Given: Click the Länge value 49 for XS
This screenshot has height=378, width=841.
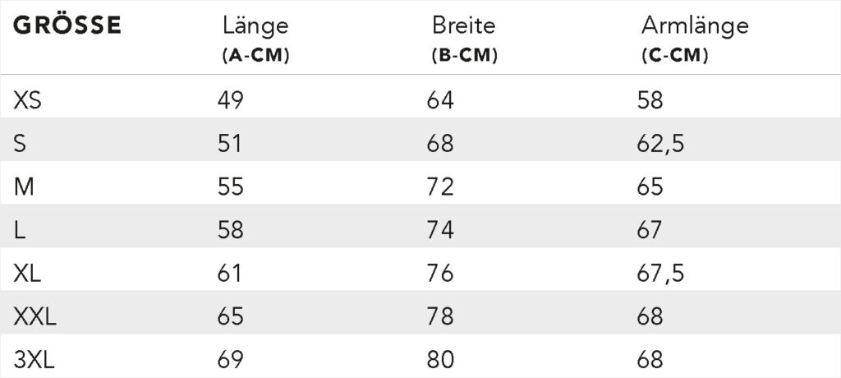Looking at the screenshot, I should pyautogui.click(x=229, y=100).
